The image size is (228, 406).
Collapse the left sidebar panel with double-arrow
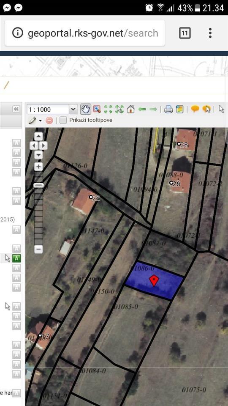click(x=16, y=109)
